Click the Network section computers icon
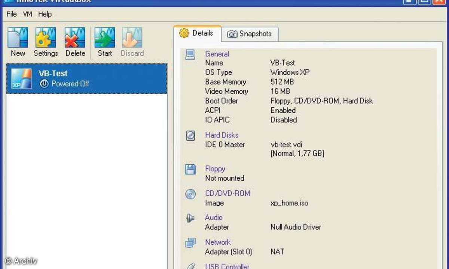 (x=190, y=243)
